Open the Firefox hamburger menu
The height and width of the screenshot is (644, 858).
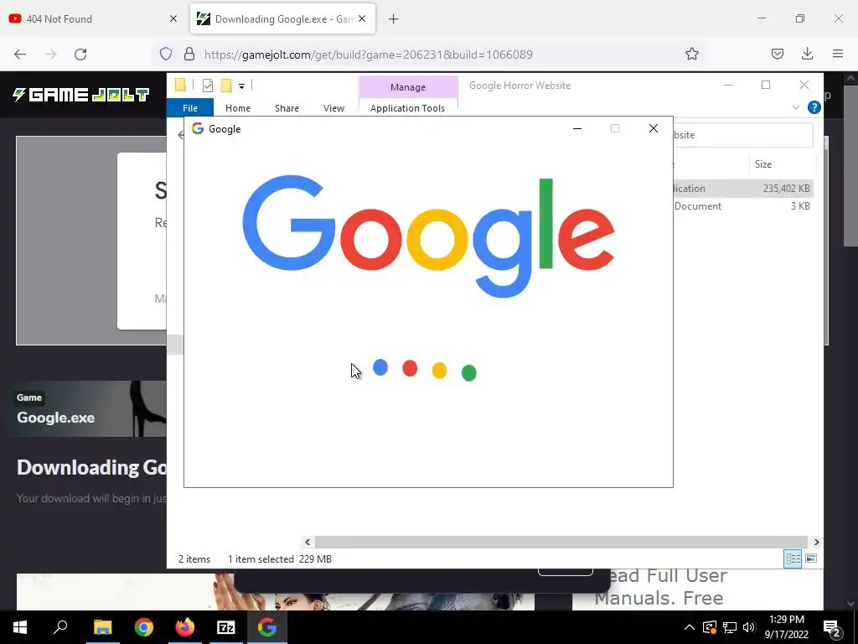click(838, 54)
